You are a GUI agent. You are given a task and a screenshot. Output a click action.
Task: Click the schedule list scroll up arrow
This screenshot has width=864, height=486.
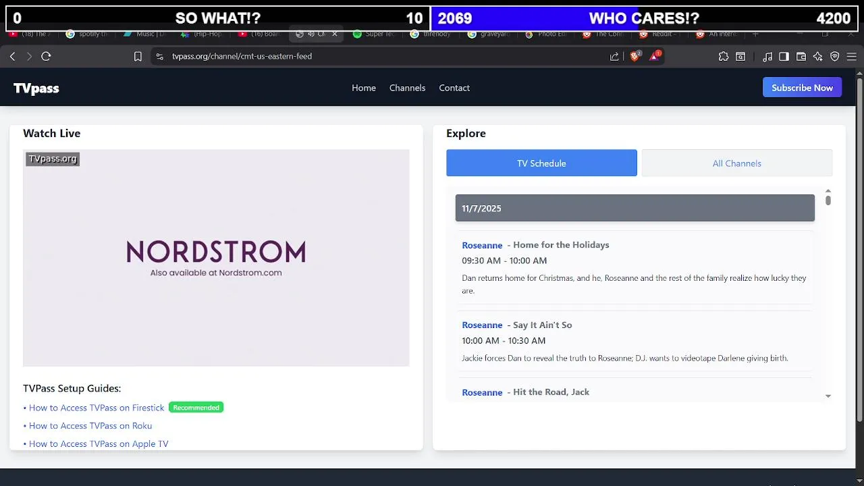828,192
